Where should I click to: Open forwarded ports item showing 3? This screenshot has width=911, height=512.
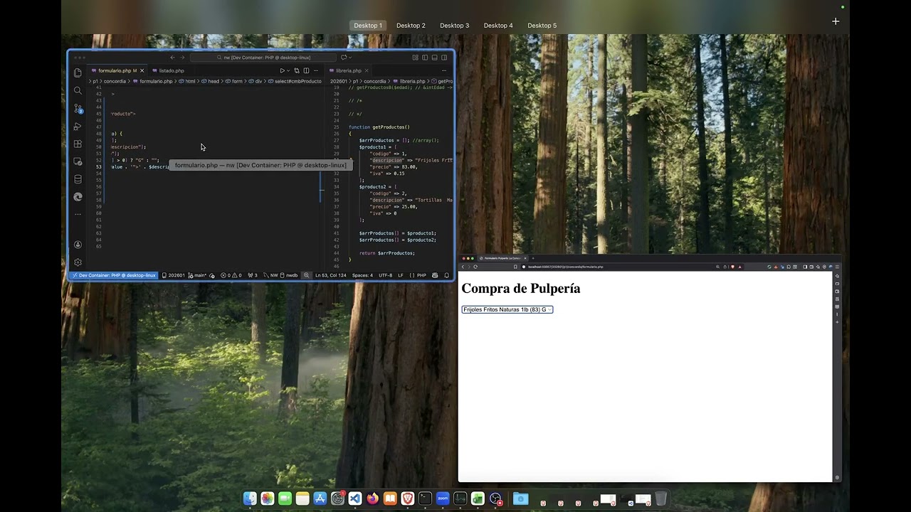(x=253, y=275)
